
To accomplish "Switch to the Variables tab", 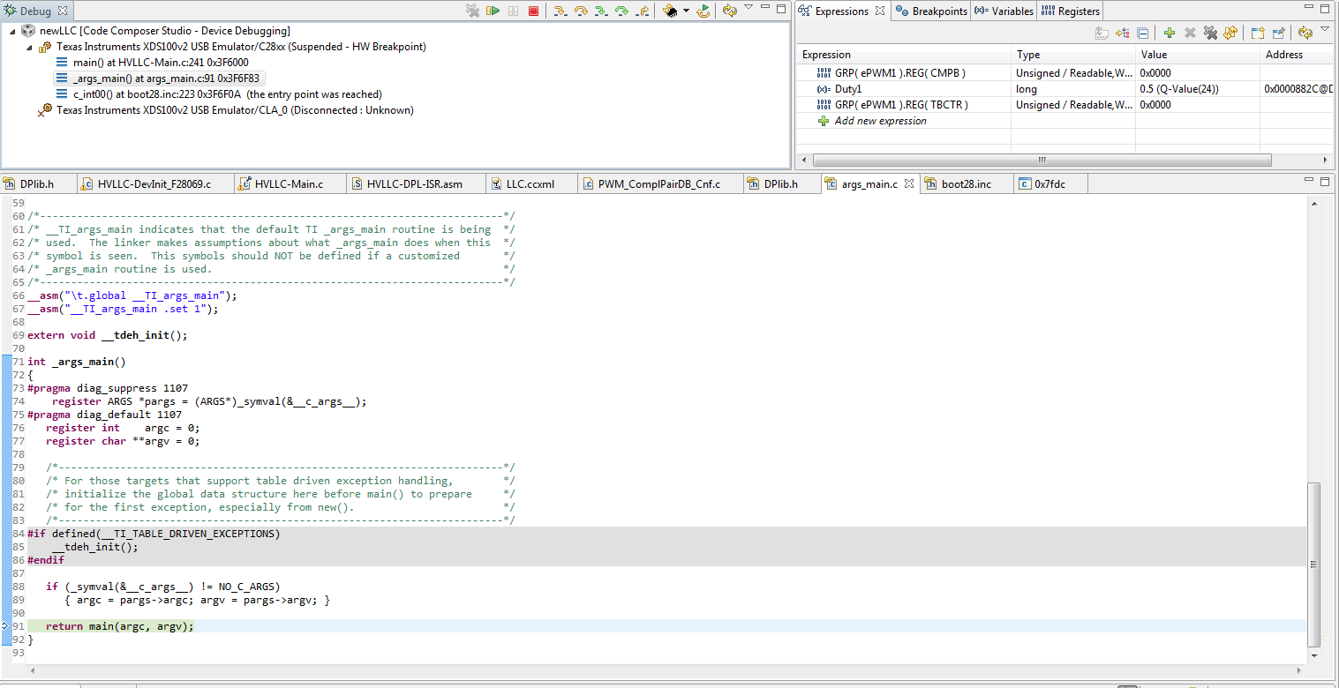I will (1004, 11).
